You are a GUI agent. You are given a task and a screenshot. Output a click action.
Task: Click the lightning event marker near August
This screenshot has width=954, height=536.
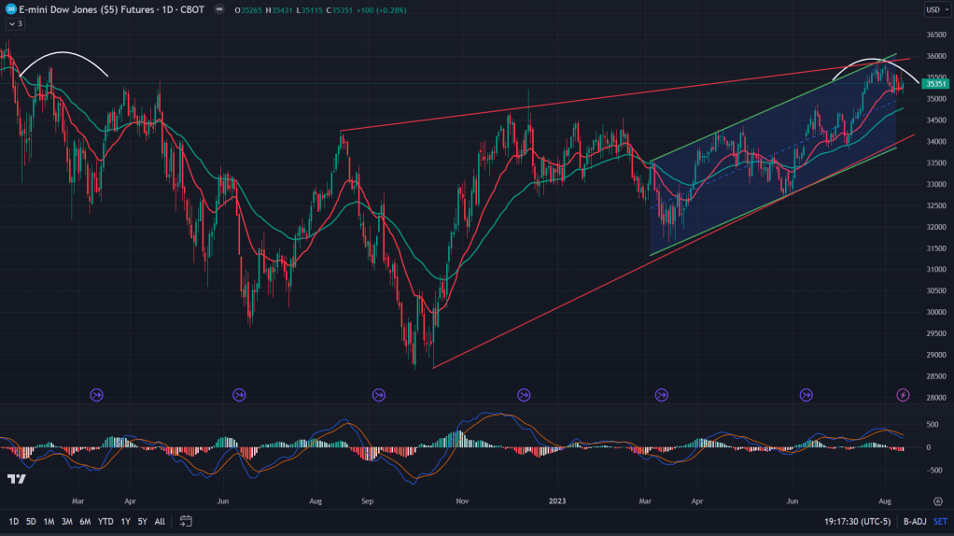pyautogui.click(x=903, y=395)
